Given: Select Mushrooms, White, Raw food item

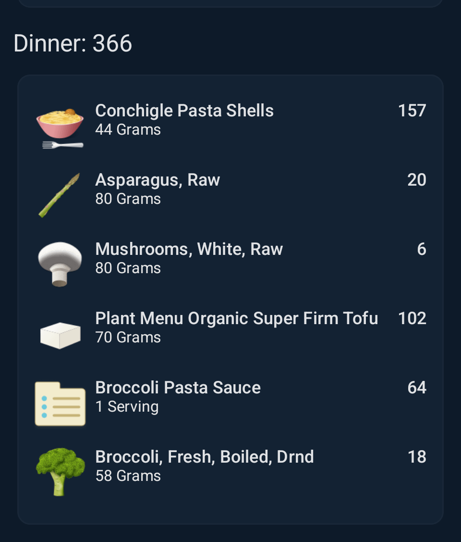Looking at the screenshot, I should pyautogui.click(x=189, y=249).
